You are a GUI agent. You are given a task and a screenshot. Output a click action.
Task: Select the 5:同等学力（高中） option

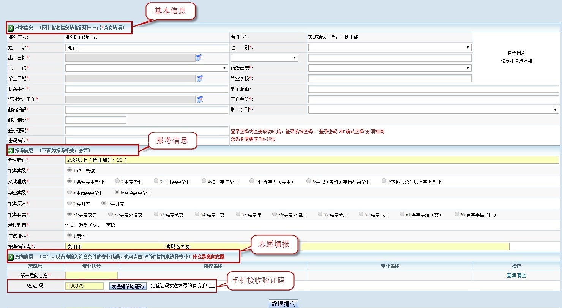click(x=251, y=181)
